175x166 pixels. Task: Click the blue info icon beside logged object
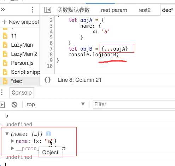click(x=48, y=134)
